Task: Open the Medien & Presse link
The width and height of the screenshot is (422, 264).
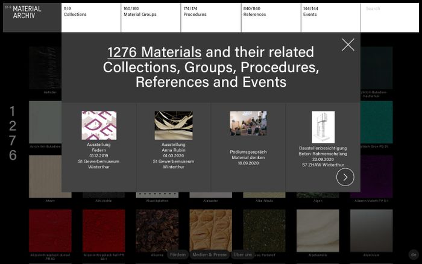Action: pos(209,255)
